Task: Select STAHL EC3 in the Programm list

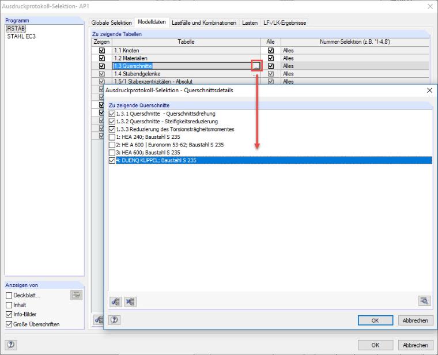Action: [x=21, y=36]
